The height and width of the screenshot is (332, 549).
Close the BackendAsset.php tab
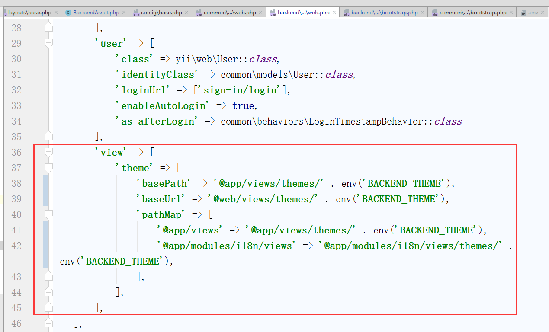[124, 13]
